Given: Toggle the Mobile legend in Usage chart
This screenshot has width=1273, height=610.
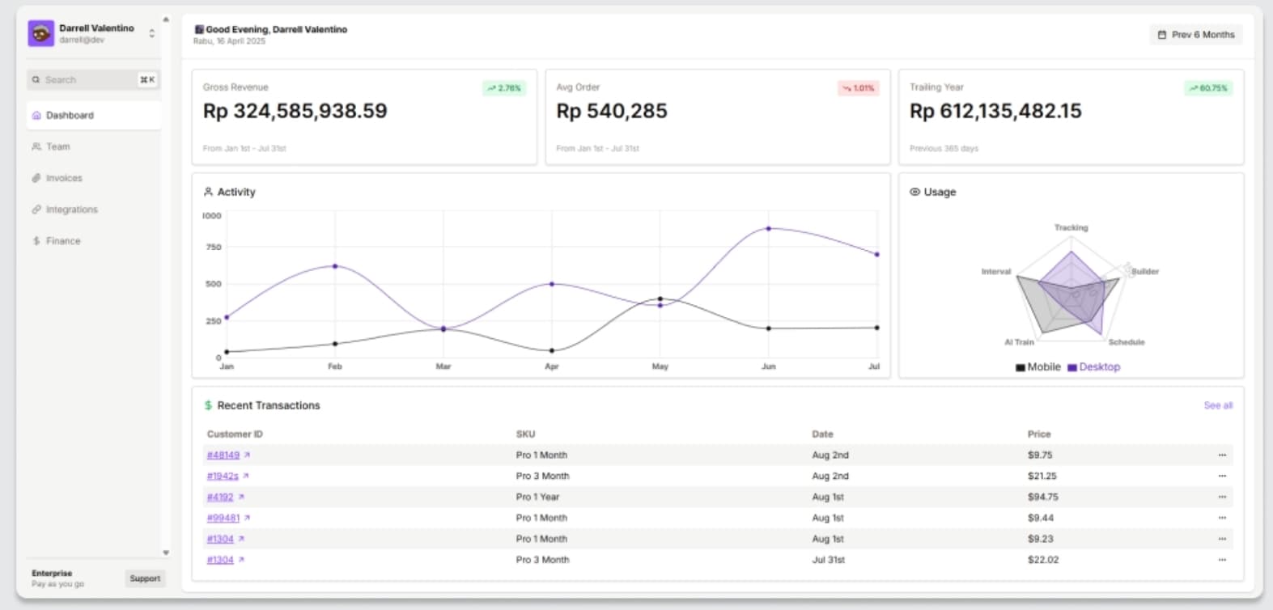Looking at the screenshot, I should [x=1037, y=367].
